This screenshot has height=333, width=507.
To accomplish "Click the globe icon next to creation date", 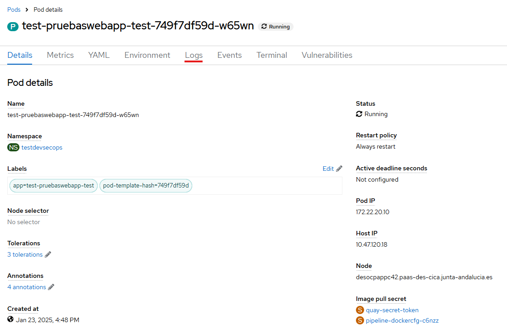I will point(11,319).
